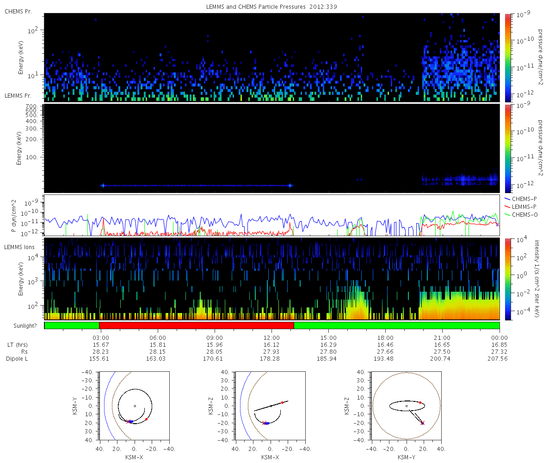This screenshot has height=463, width=555.
Task: Click the 12:00 time axis tick label
Action: tap(271, 338)
